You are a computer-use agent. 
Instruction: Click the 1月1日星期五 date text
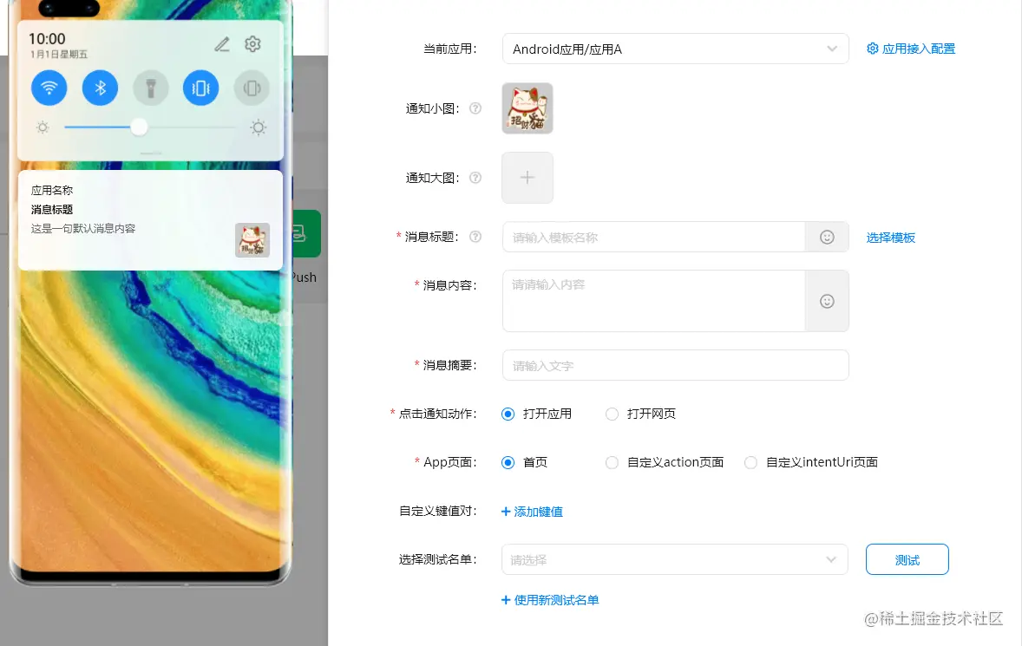coord(59,54)
